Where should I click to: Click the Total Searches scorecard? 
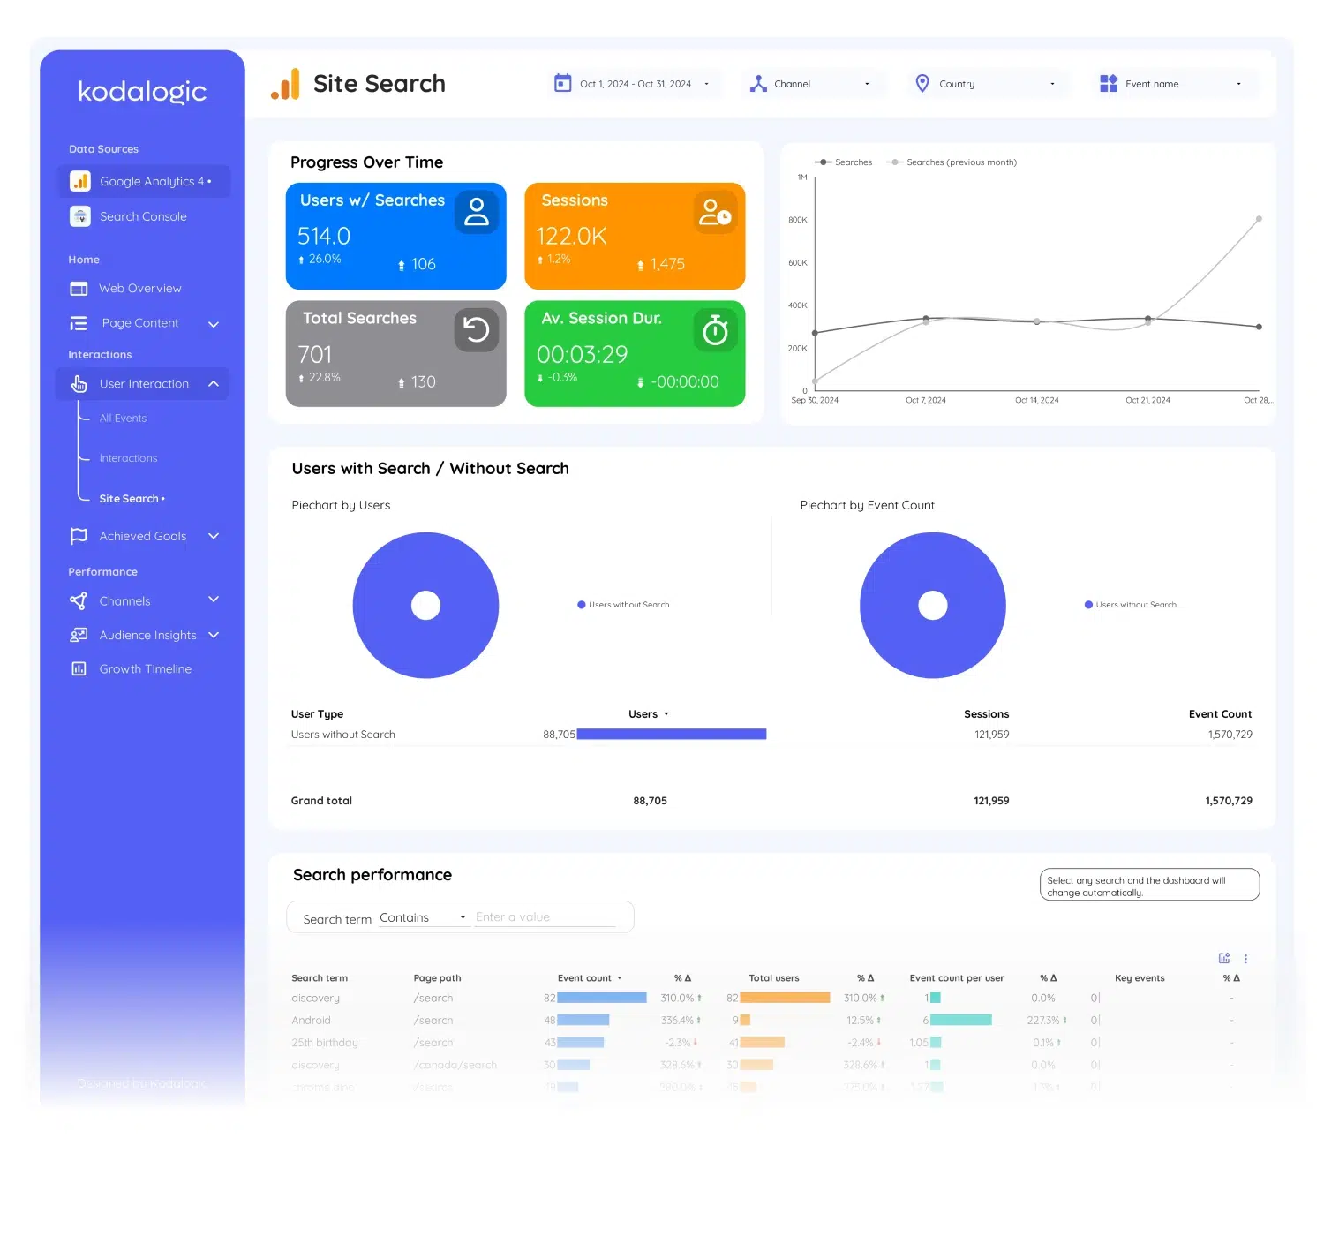click(395, 354)
